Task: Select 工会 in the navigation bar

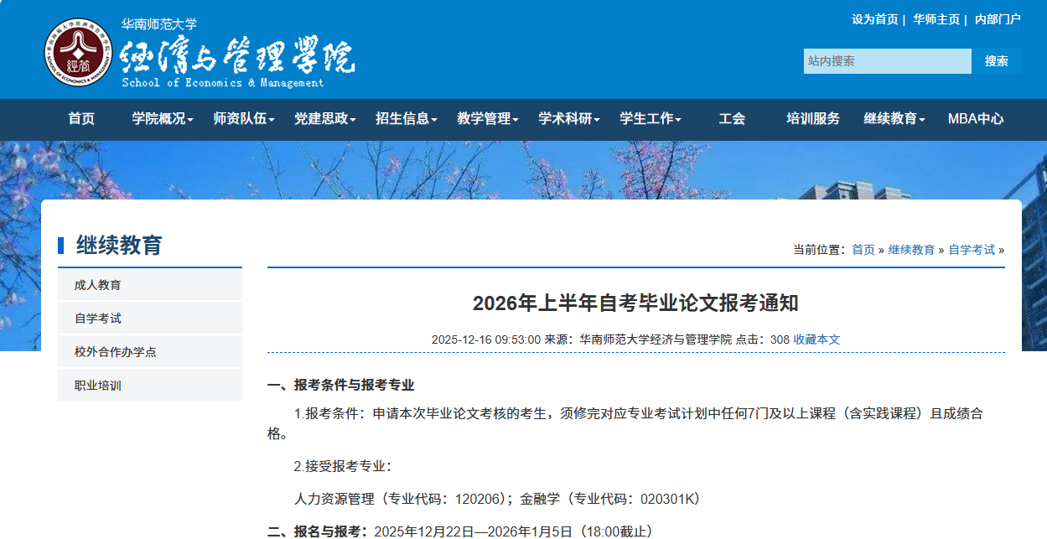Action: (732, 119)
